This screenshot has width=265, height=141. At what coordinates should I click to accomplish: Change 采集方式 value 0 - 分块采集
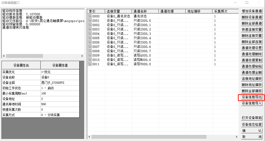coord(60,115)
